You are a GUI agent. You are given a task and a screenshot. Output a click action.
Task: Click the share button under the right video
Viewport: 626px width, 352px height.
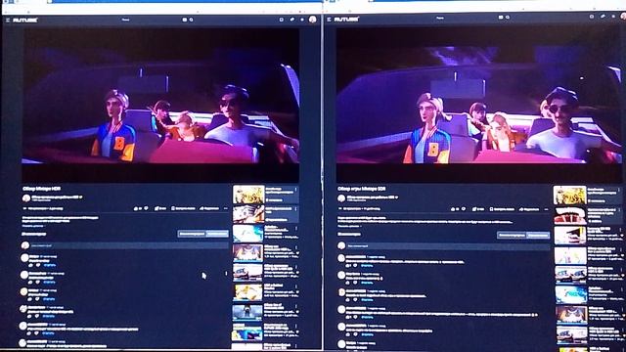tap(528, 209)
